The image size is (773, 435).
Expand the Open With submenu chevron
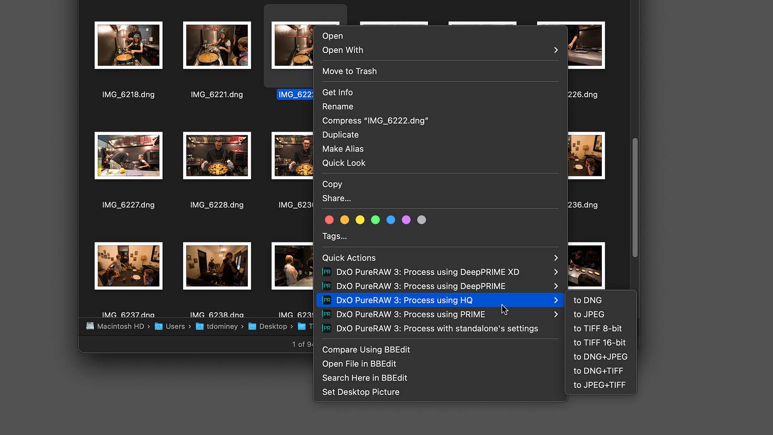(x=556, y=50)
